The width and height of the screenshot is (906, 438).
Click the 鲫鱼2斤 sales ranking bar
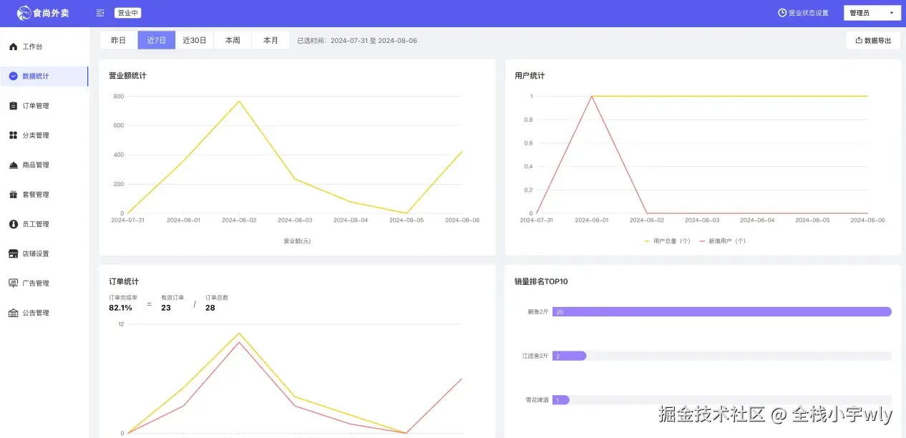coord(722,312)
